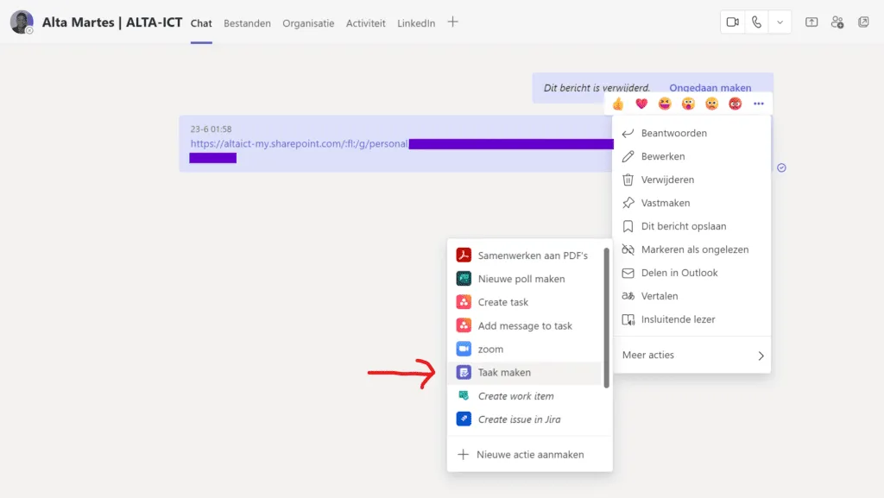
Task: Add people to chat icon
Action: [x=837, y=22]
